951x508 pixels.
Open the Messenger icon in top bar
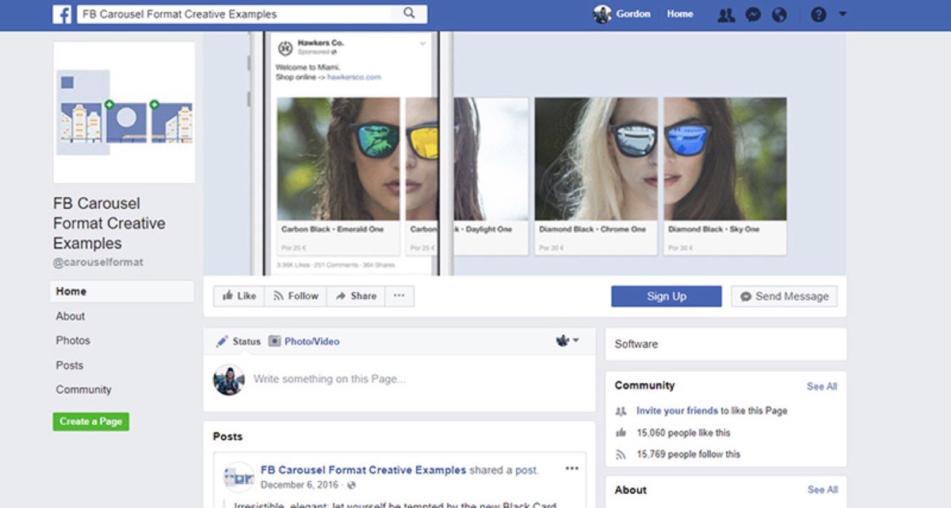[x=754, y=14]
